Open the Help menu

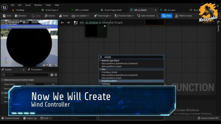click(57, 5)
